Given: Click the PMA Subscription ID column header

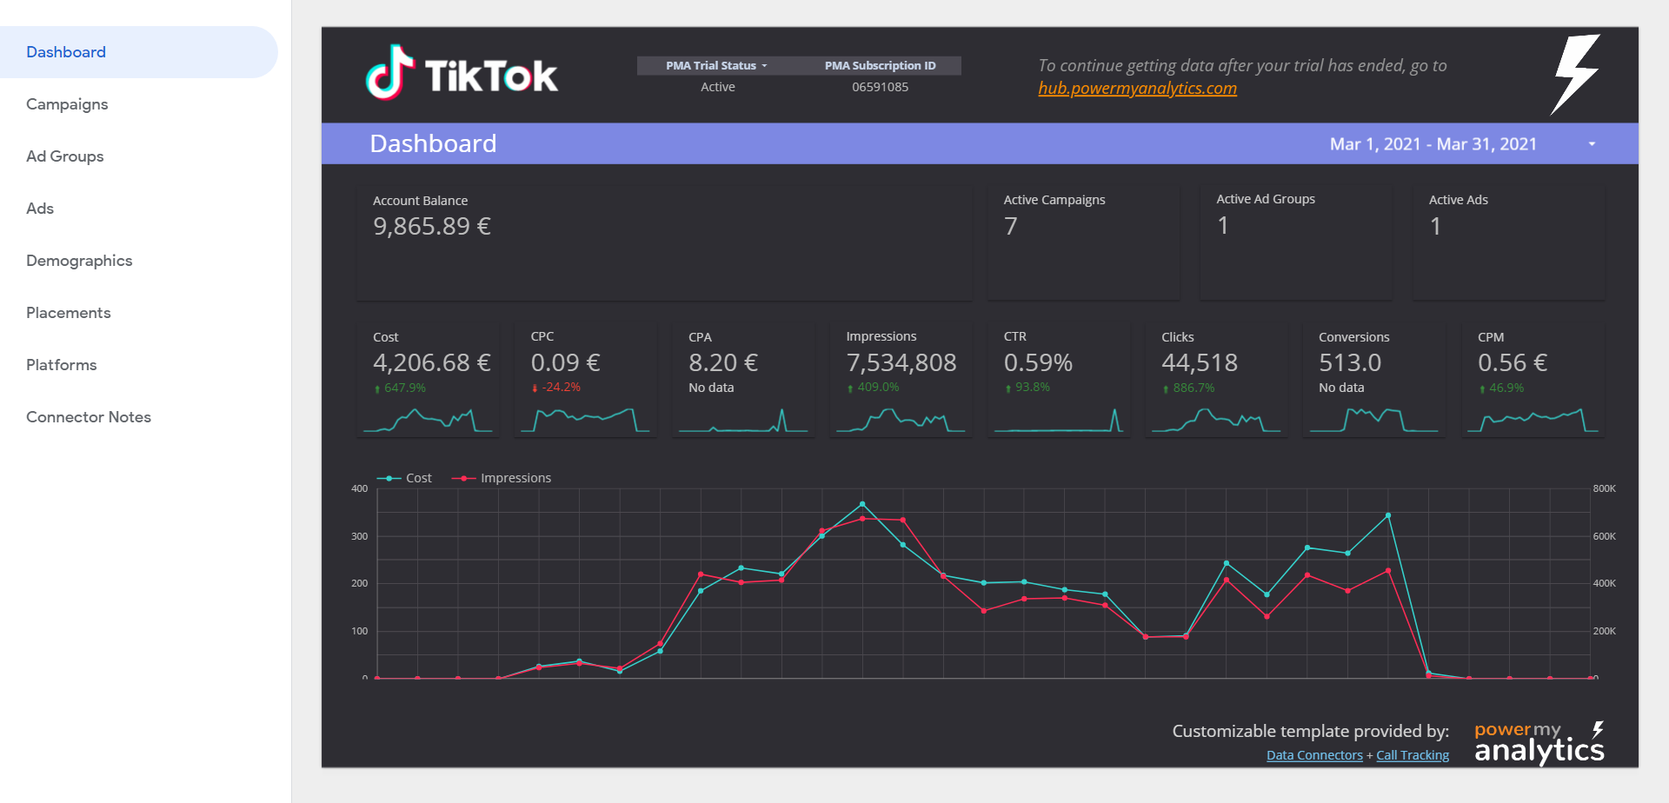Looking at the screenshot, I should tap(880, 66).
